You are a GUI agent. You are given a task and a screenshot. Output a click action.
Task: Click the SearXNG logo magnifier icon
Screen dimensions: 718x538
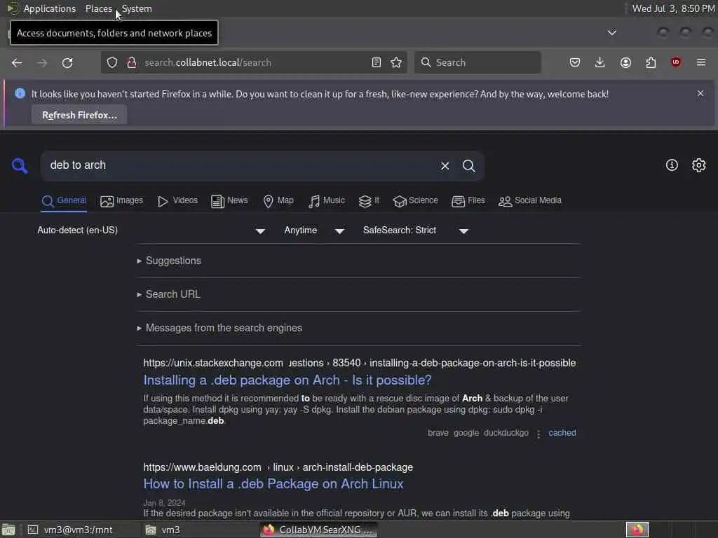(20, 165)
